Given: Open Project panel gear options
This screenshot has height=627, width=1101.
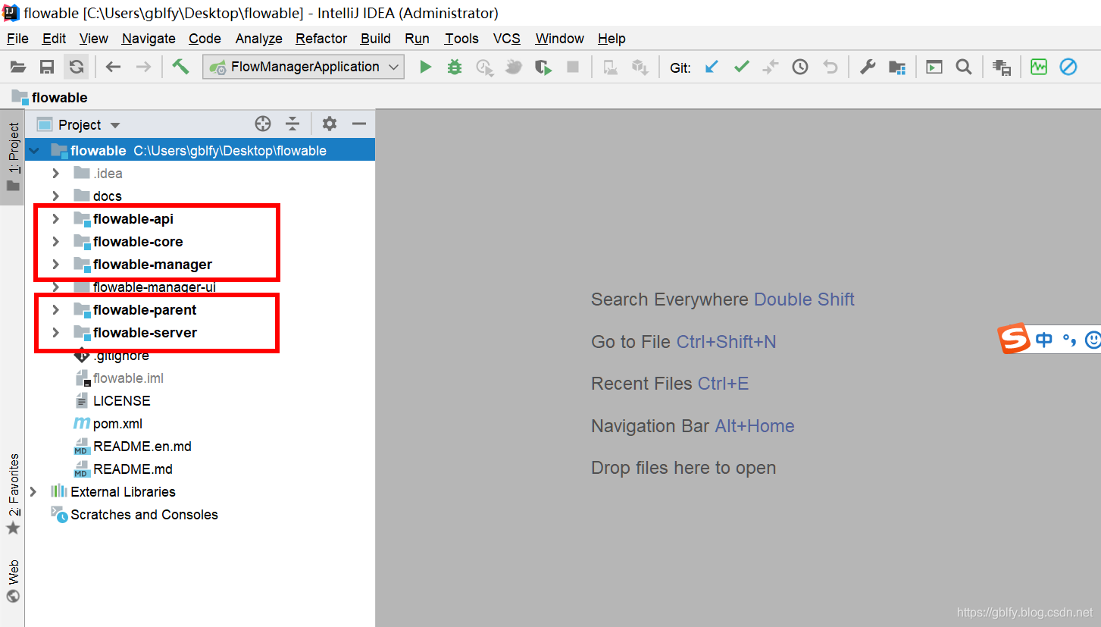Looking at the screenshot, I should coord(329,124).
